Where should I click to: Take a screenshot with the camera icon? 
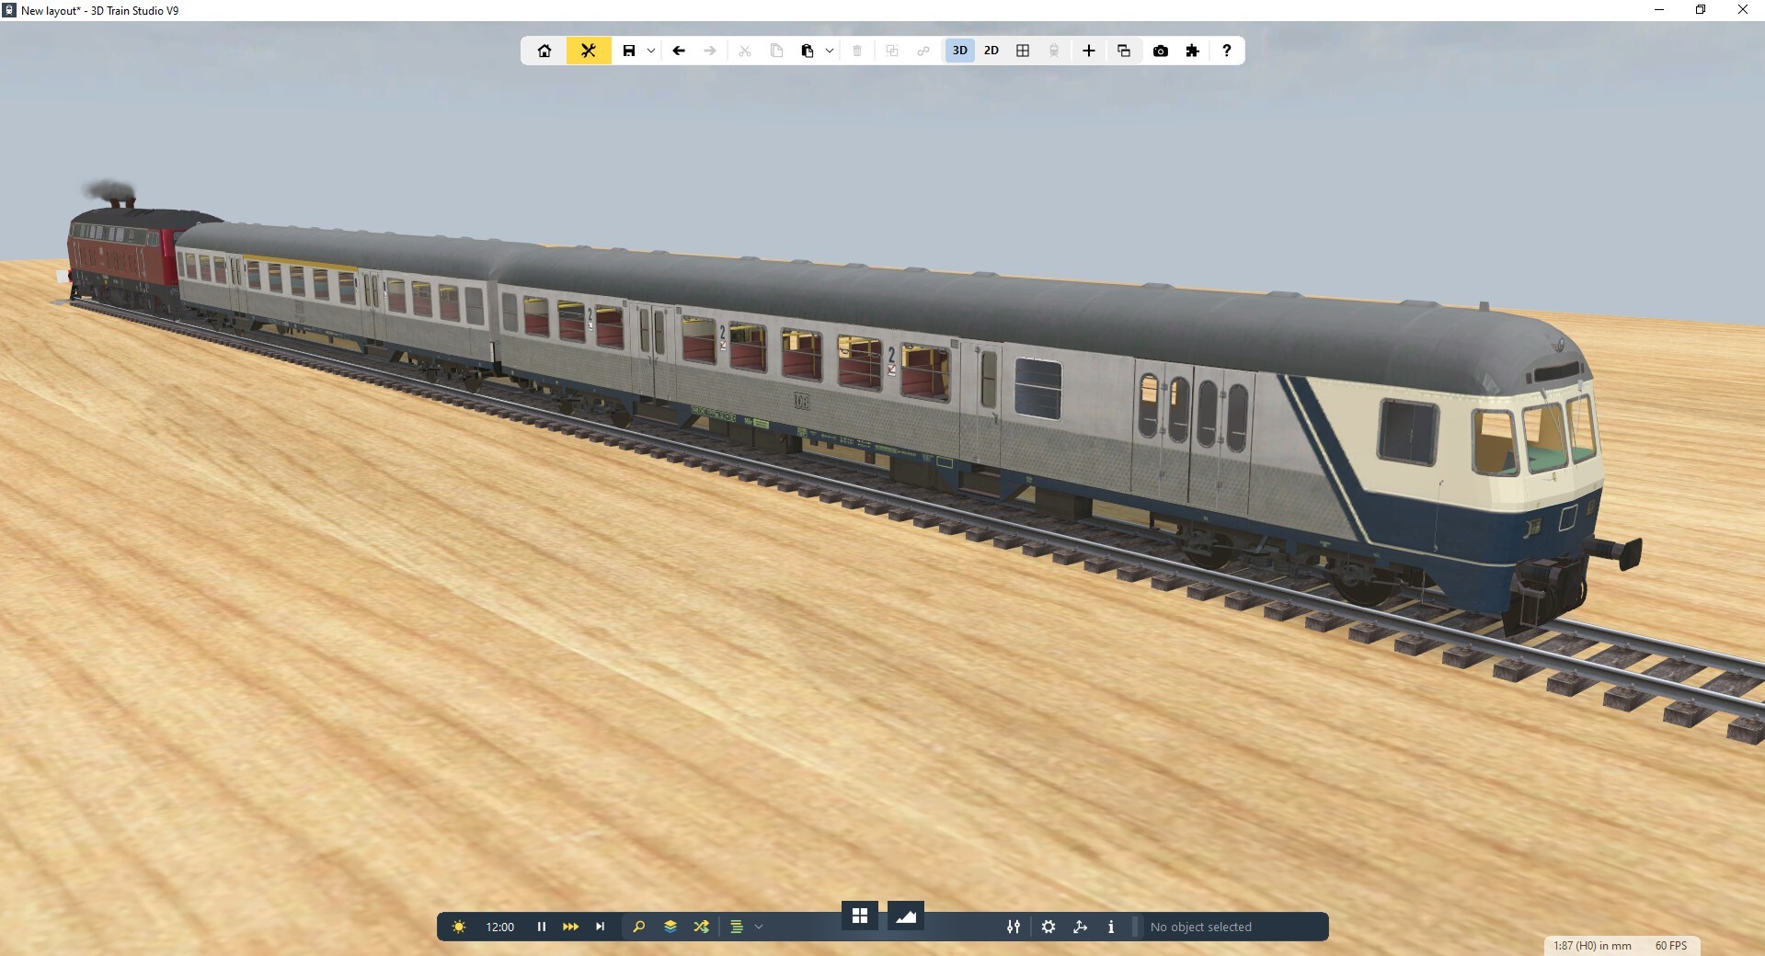[1161, 51]
